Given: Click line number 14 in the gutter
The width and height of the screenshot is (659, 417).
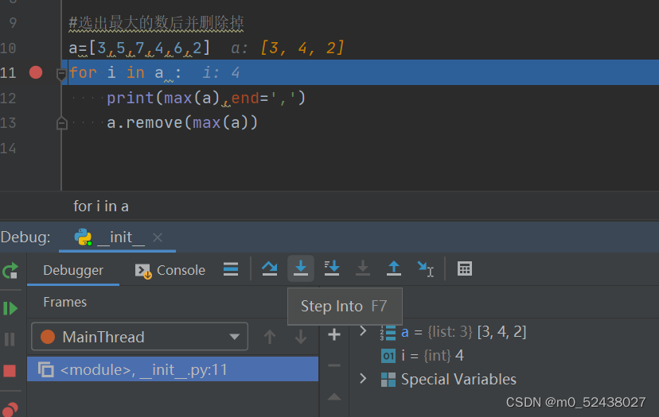Looking at the screenshot, I should [x=8, y=149].
